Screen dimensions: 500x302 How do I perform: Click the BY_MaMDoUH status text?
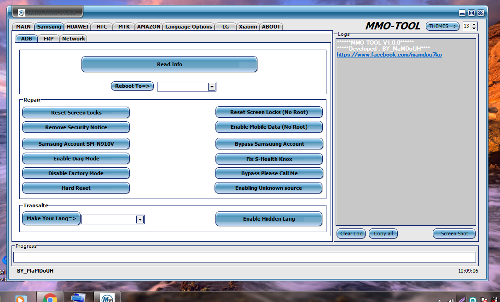35,271
